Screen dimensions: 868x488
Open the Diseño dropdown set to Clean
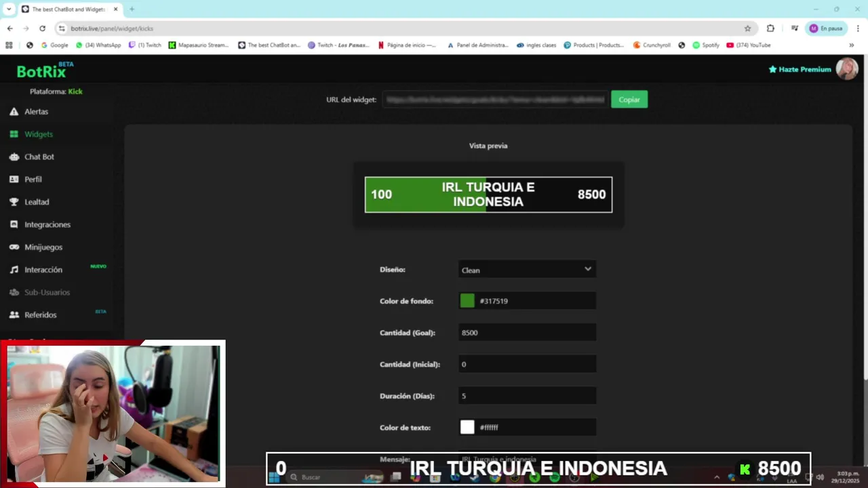[527, 270]
